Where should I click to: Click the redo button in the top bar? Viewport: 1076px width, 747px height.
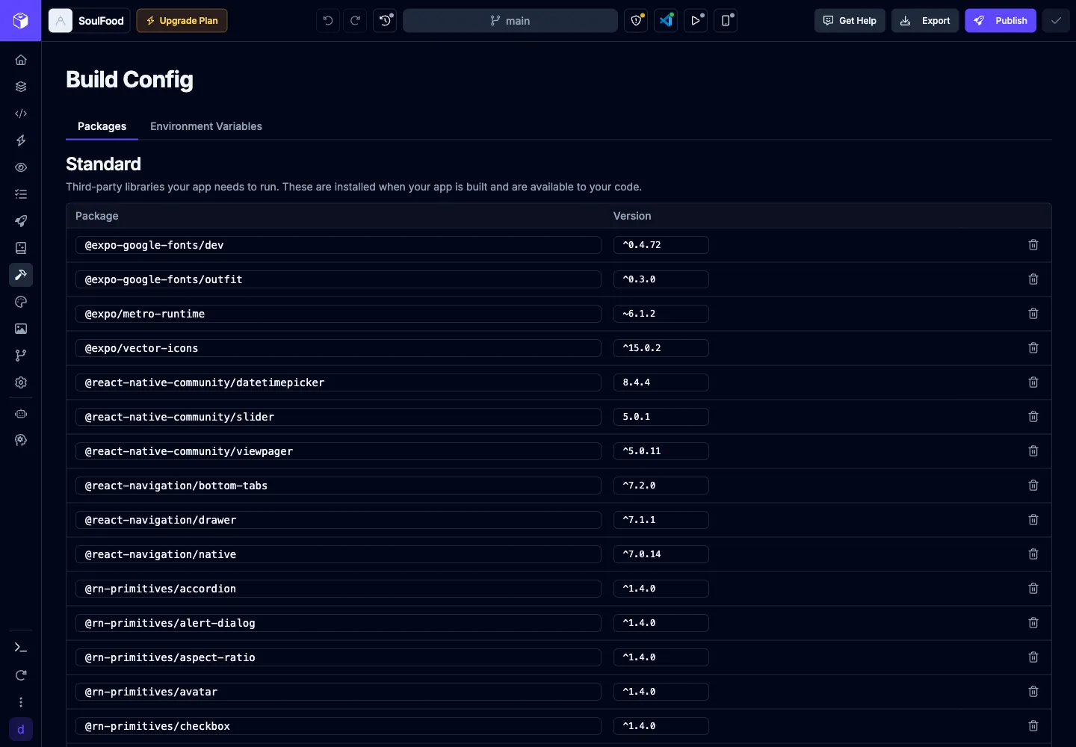pyautogui.click(x=356, y=21)
